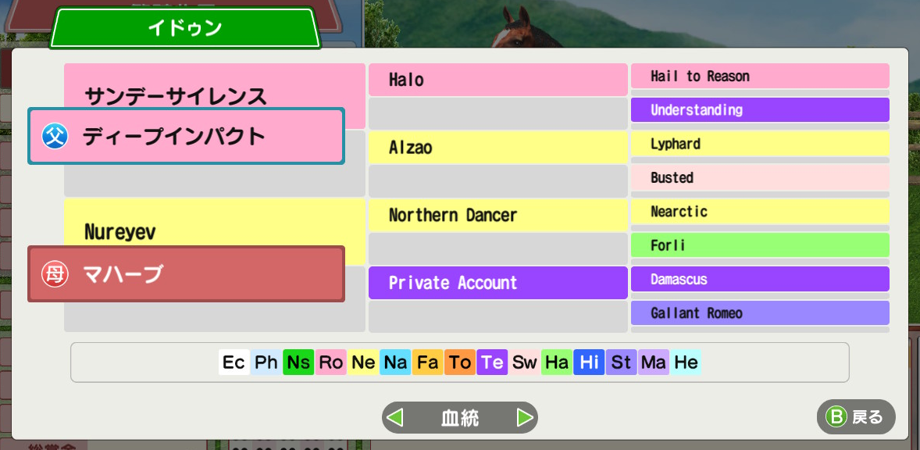Click the Alzao pedigree cell

[x=498, y=147]
